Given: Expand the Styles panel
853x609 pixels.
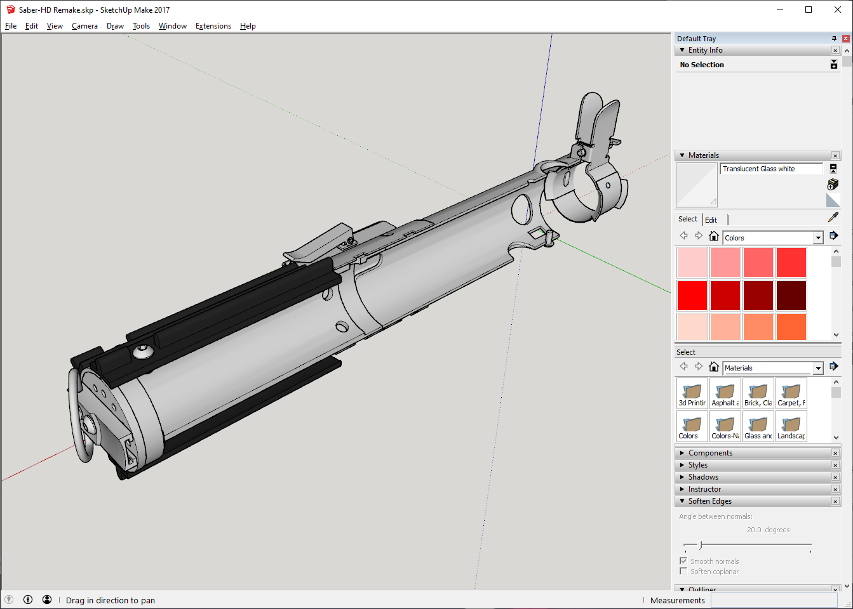Looking at the screenshot, I should 682,465.
